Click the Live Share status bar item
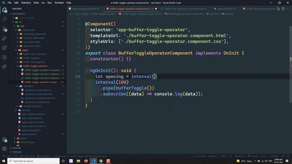This screenshot has width=292, height=164. [x=44, y=156]
